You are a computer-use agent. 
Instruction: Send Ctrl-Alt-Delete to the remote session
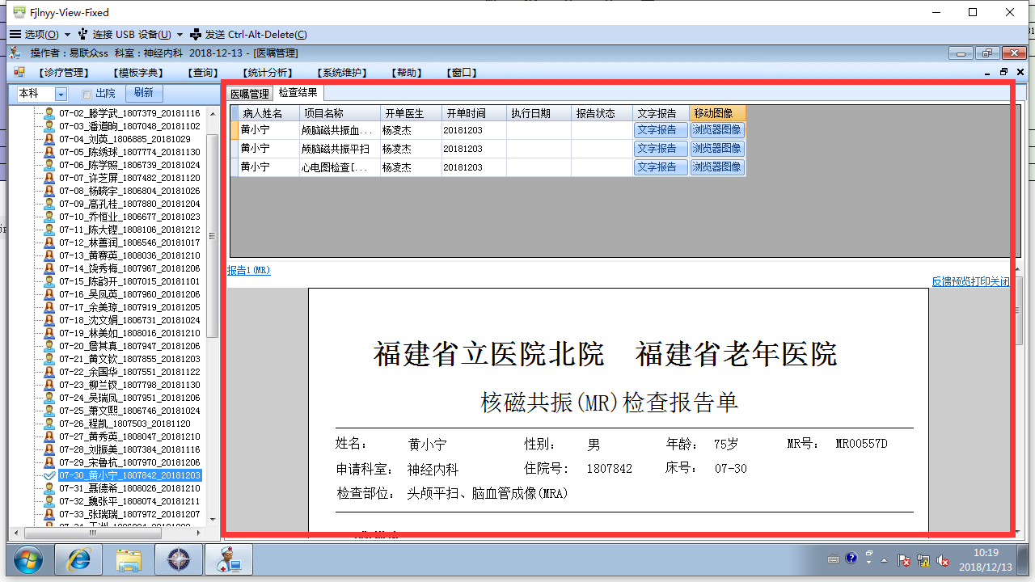[x=248, y=35]
